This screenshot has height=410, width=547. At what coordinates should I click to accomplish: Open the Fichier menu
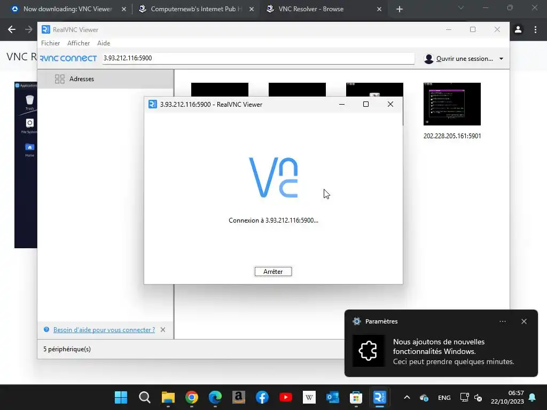(x=51, y=43)
